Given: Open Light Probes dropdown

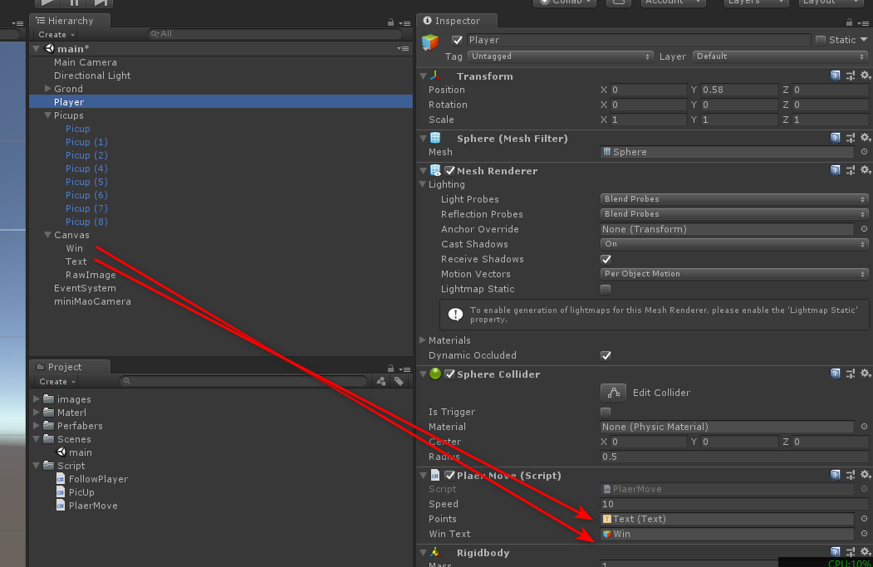Looking at the screenshot, I should tap(733, 198).
